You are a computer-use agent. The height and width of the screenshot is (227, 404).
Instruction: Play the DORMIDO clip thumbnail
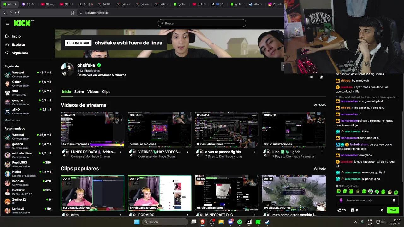[159, 193]
